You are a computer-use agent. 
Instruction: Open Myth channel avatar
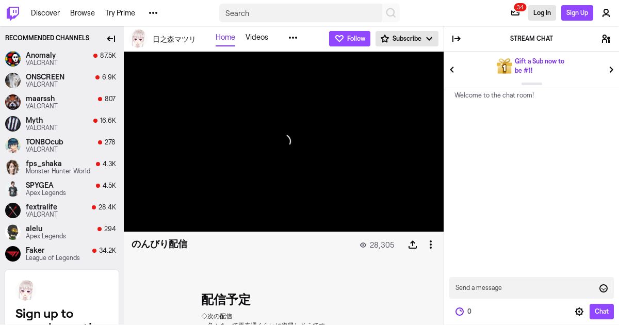[x=13, y=124]
